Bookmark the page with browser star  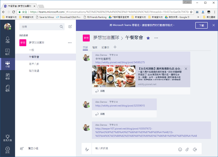click(x=191, y=12)
